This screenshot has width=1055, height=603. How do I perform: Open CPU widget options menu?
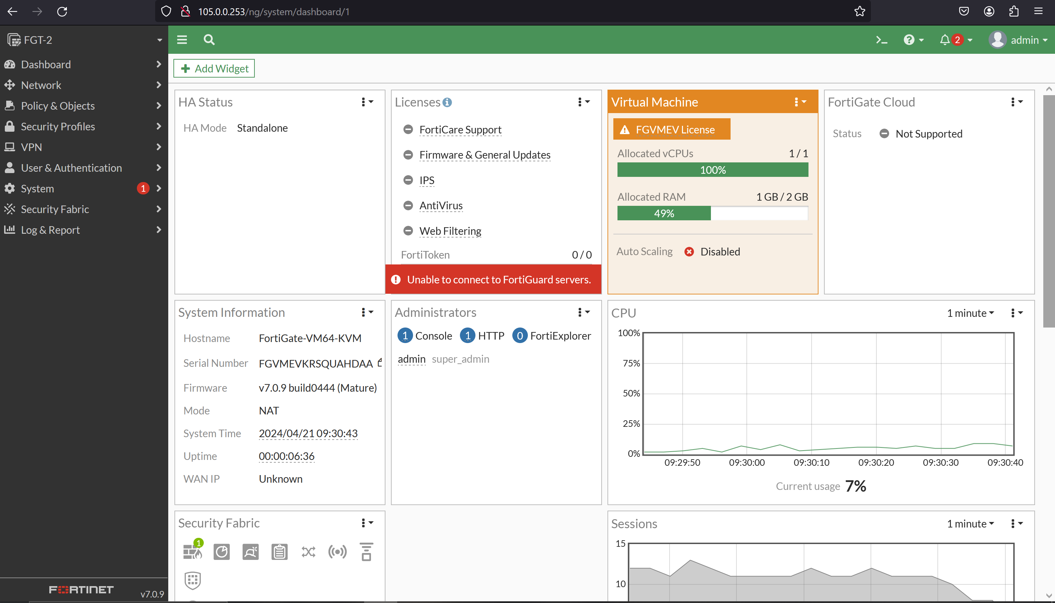coord(1017,313)
